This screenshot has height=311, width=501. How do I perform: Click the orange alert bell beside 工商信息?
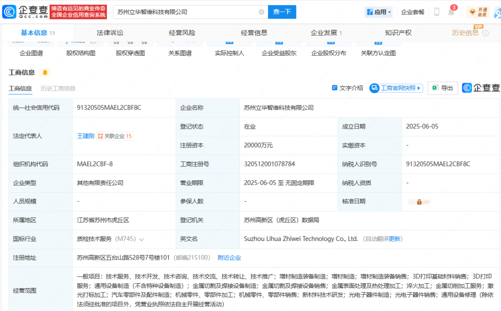[45, 72]
